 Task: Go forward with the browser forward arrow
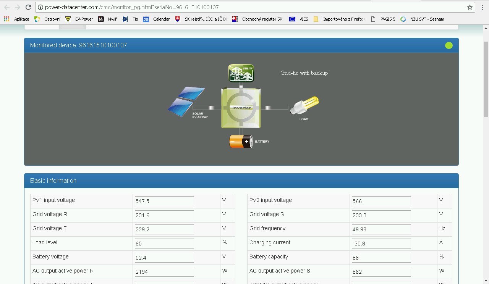pos(17,7)
